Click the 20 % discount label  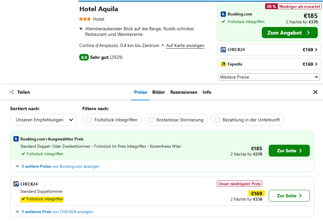[271, 6]
